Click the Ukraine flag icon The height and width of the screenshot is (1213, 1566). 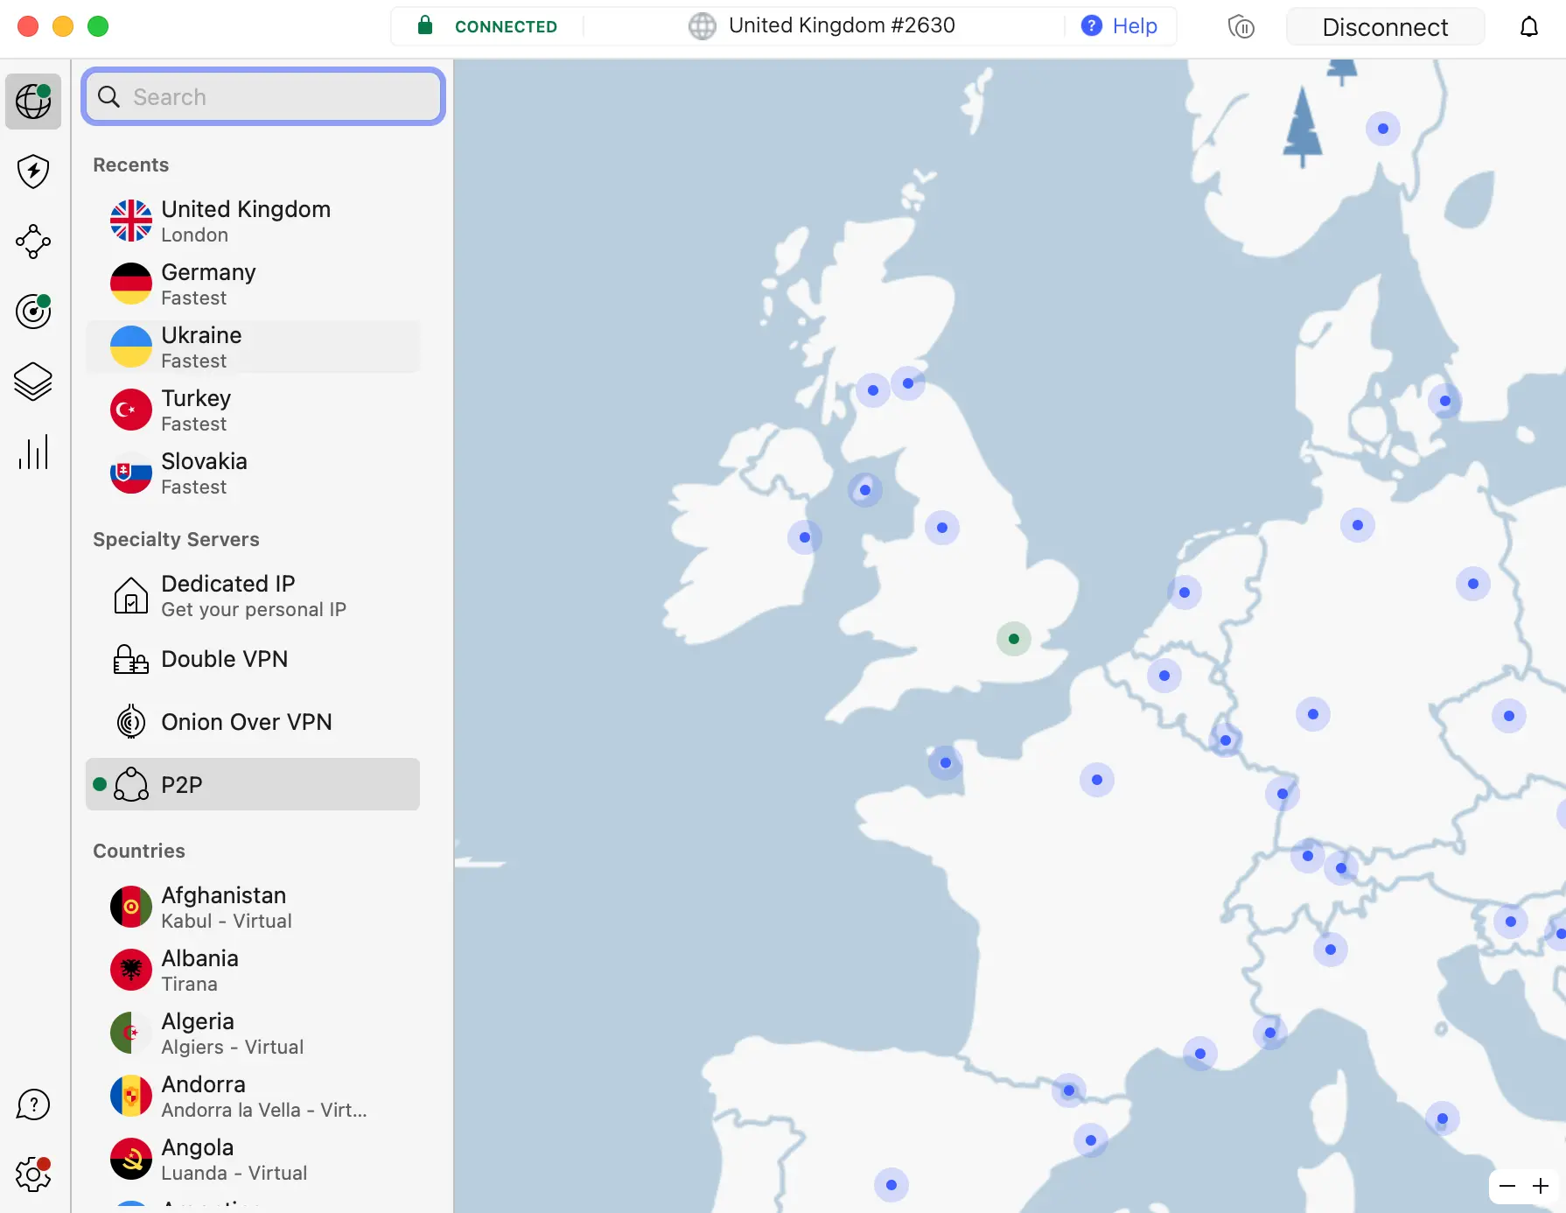[131, 347]
